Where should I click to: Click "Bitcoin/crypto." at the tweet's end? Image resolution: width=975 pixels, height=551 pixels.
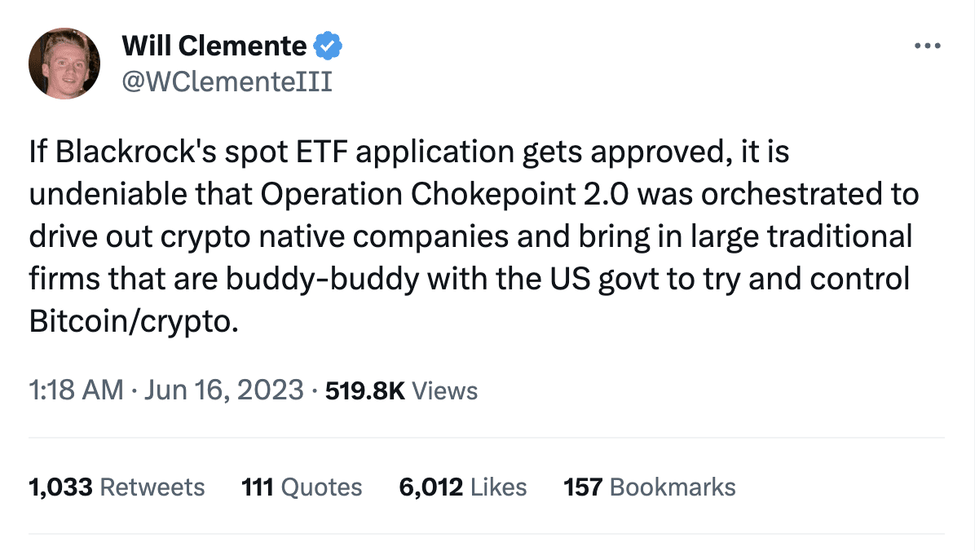pos(135,322)
